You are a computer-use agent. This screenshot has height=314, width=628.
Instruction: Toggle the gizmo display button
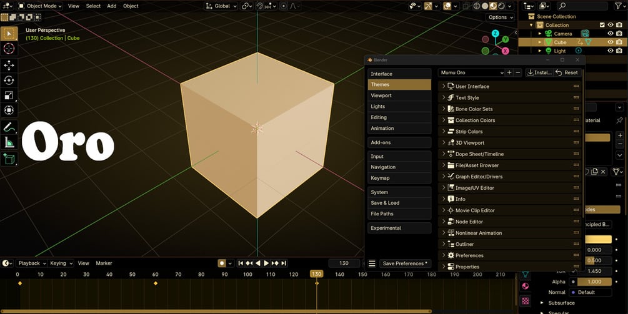pyautogui.click(x=428, y=6)
